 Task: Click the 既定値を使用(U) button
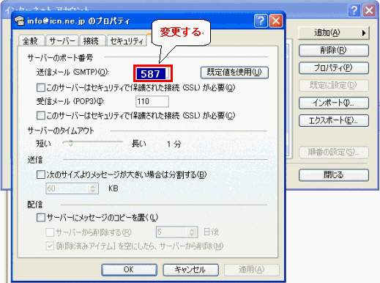coord(234,73)
